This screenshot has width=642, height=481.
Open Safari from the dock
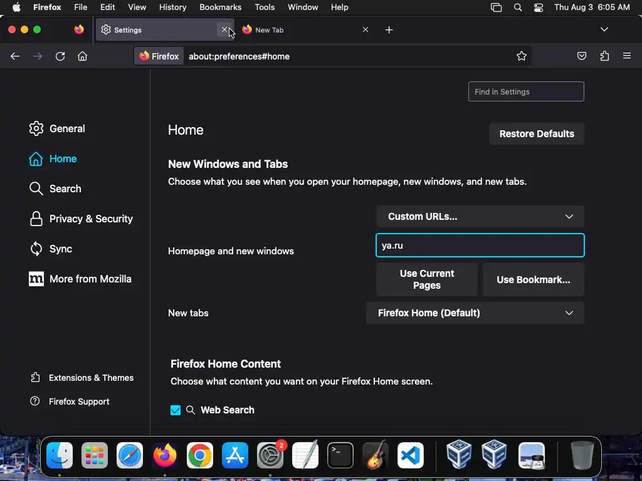[x=130, y=455]
